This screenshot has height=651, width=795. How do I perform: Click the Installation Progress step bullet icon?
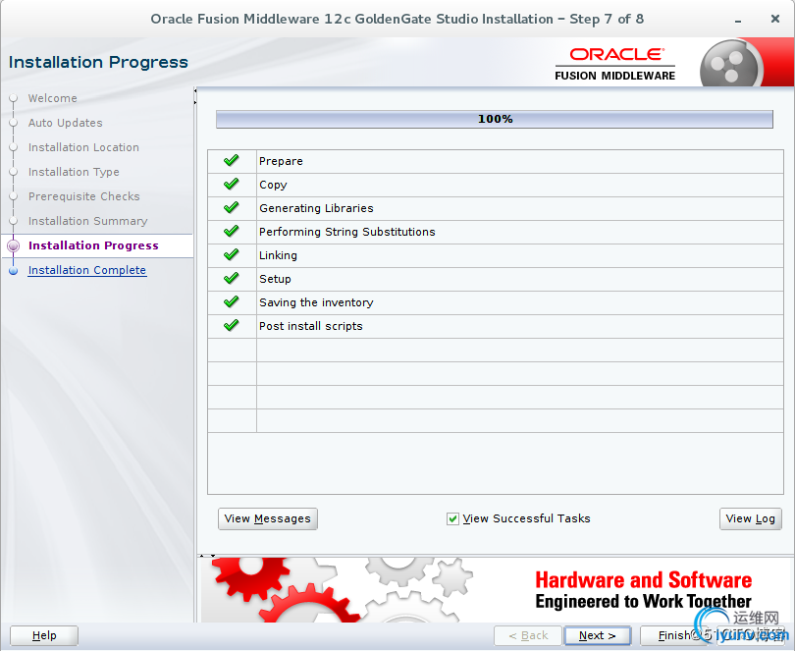coord(14,246)
